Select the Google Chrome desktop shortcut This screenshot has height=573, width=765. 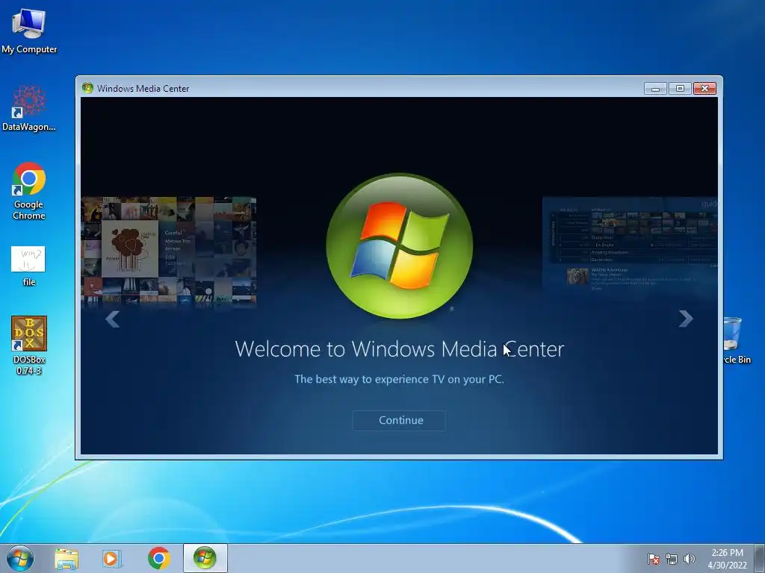click(x=29, y=191)
